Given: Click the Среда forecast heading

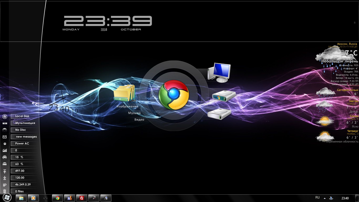Looking at the screenshot, I should (x=354, y=116).
